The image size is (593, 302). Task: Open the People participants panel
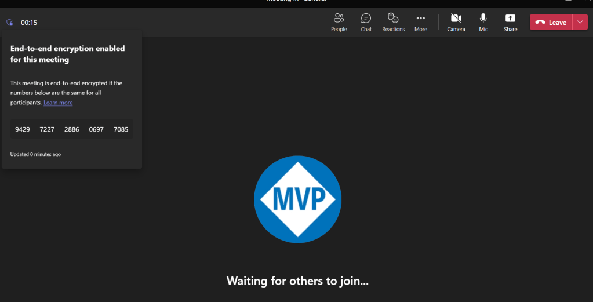tap(339, 22)
